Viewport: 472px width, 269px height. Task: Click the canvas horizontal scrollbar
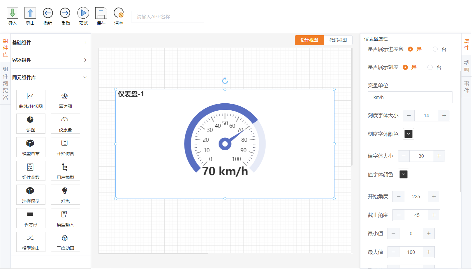[x=153, y=253]
